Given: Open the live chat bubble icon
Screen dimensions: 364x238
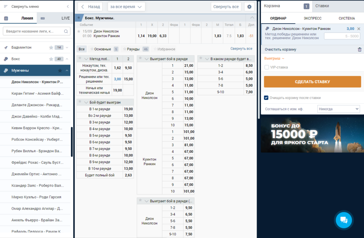Looking at the screenshot, I should (x=344, y=220).
